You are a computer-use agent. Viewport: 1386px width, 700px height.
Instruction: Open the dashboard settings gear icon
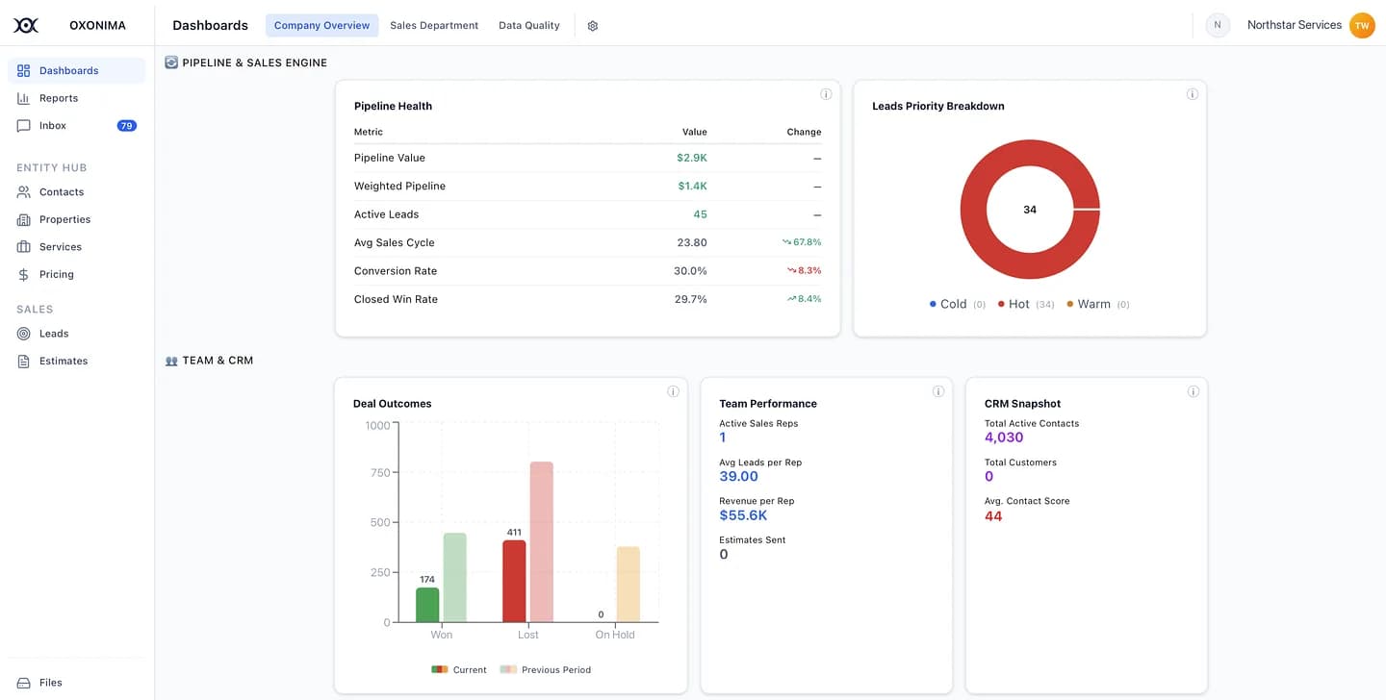click(x=593, y=26)
